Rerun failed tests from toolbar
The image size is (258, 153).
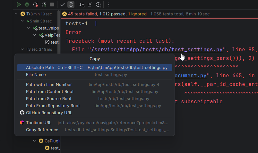pos(35,4)
